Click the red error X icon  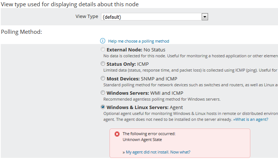coord(117,134)
